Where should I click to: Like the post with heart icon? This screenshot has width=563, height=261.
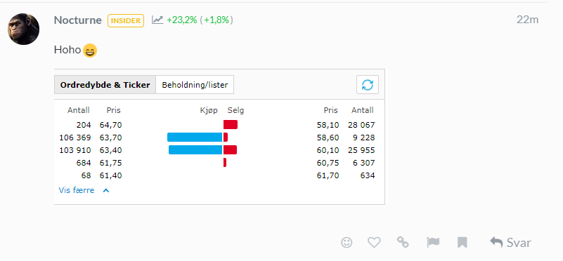point(374,243)
